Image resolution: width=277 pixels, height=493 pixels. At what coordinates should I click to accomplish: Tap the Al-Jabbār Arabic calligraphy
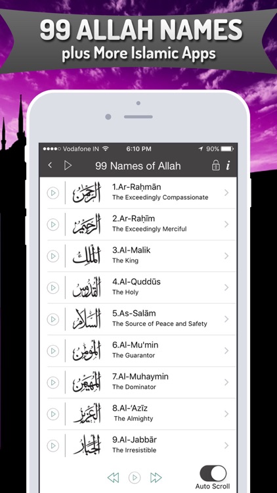point(87,445)
